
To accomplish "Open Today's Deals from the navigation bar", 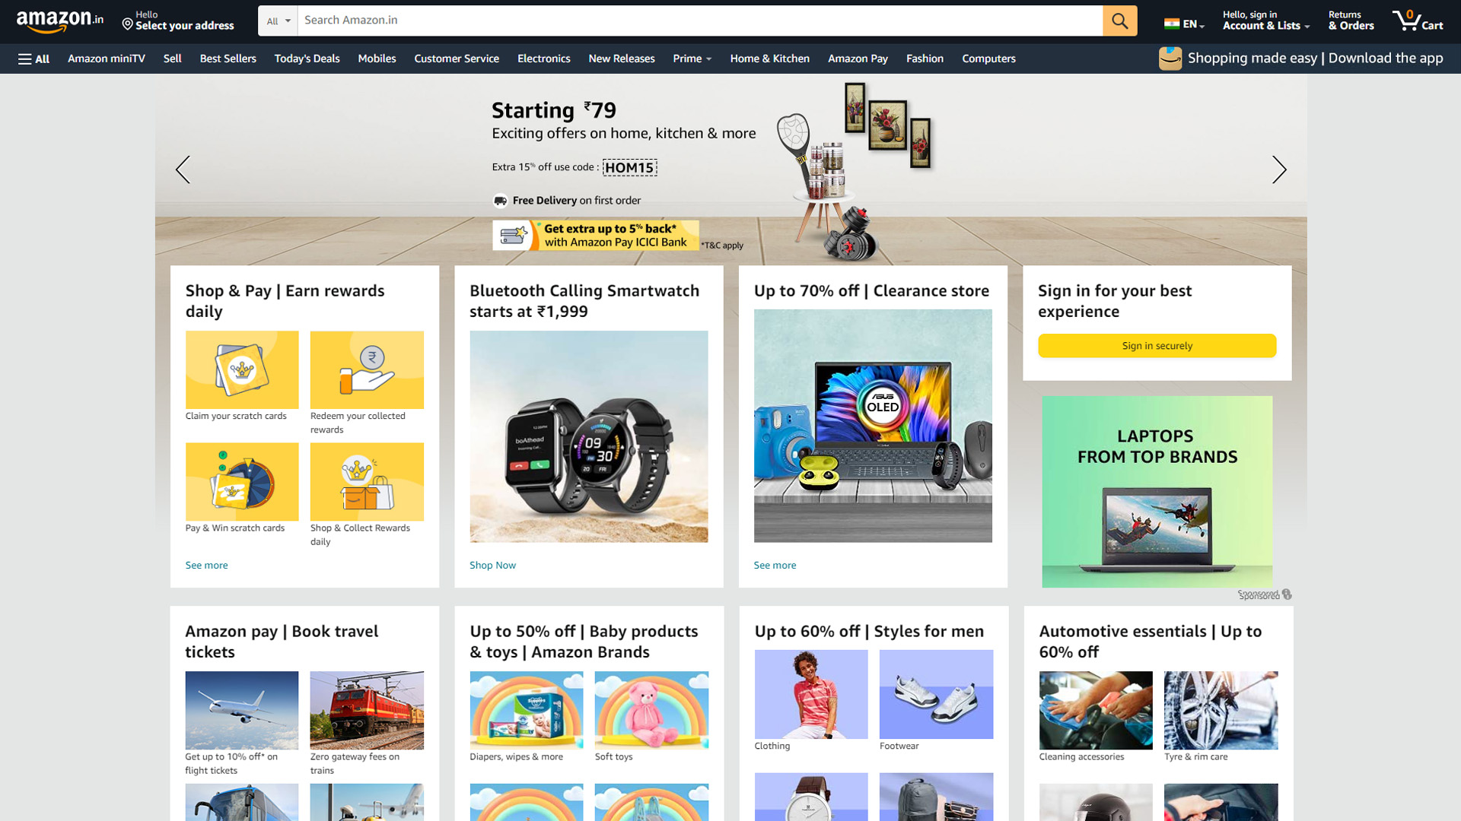I will pyautogui.click(x=307, y=59).
